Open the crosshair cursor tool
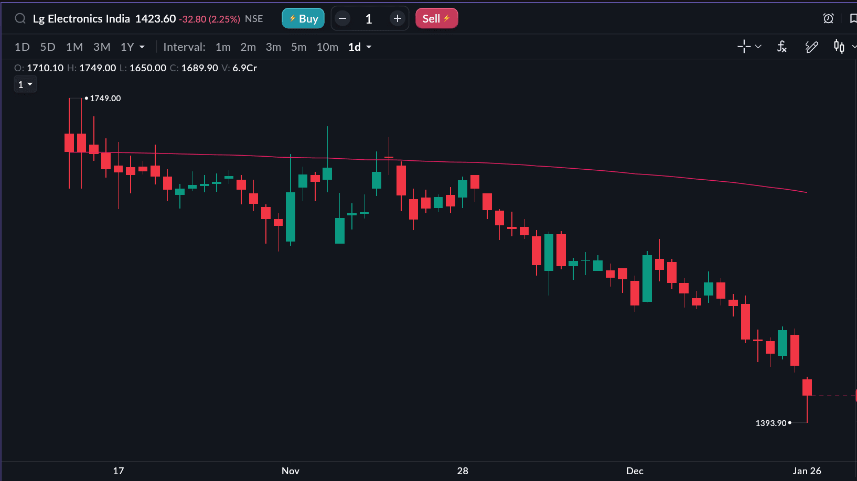The height and width of the screenshot is (481, 857). click(x=744, y=47)
